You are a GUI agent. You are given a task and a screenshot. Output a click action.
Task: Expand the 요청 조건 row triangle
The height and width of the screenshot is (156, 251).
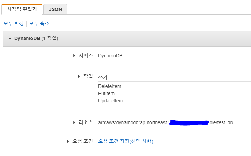point(68,141)
